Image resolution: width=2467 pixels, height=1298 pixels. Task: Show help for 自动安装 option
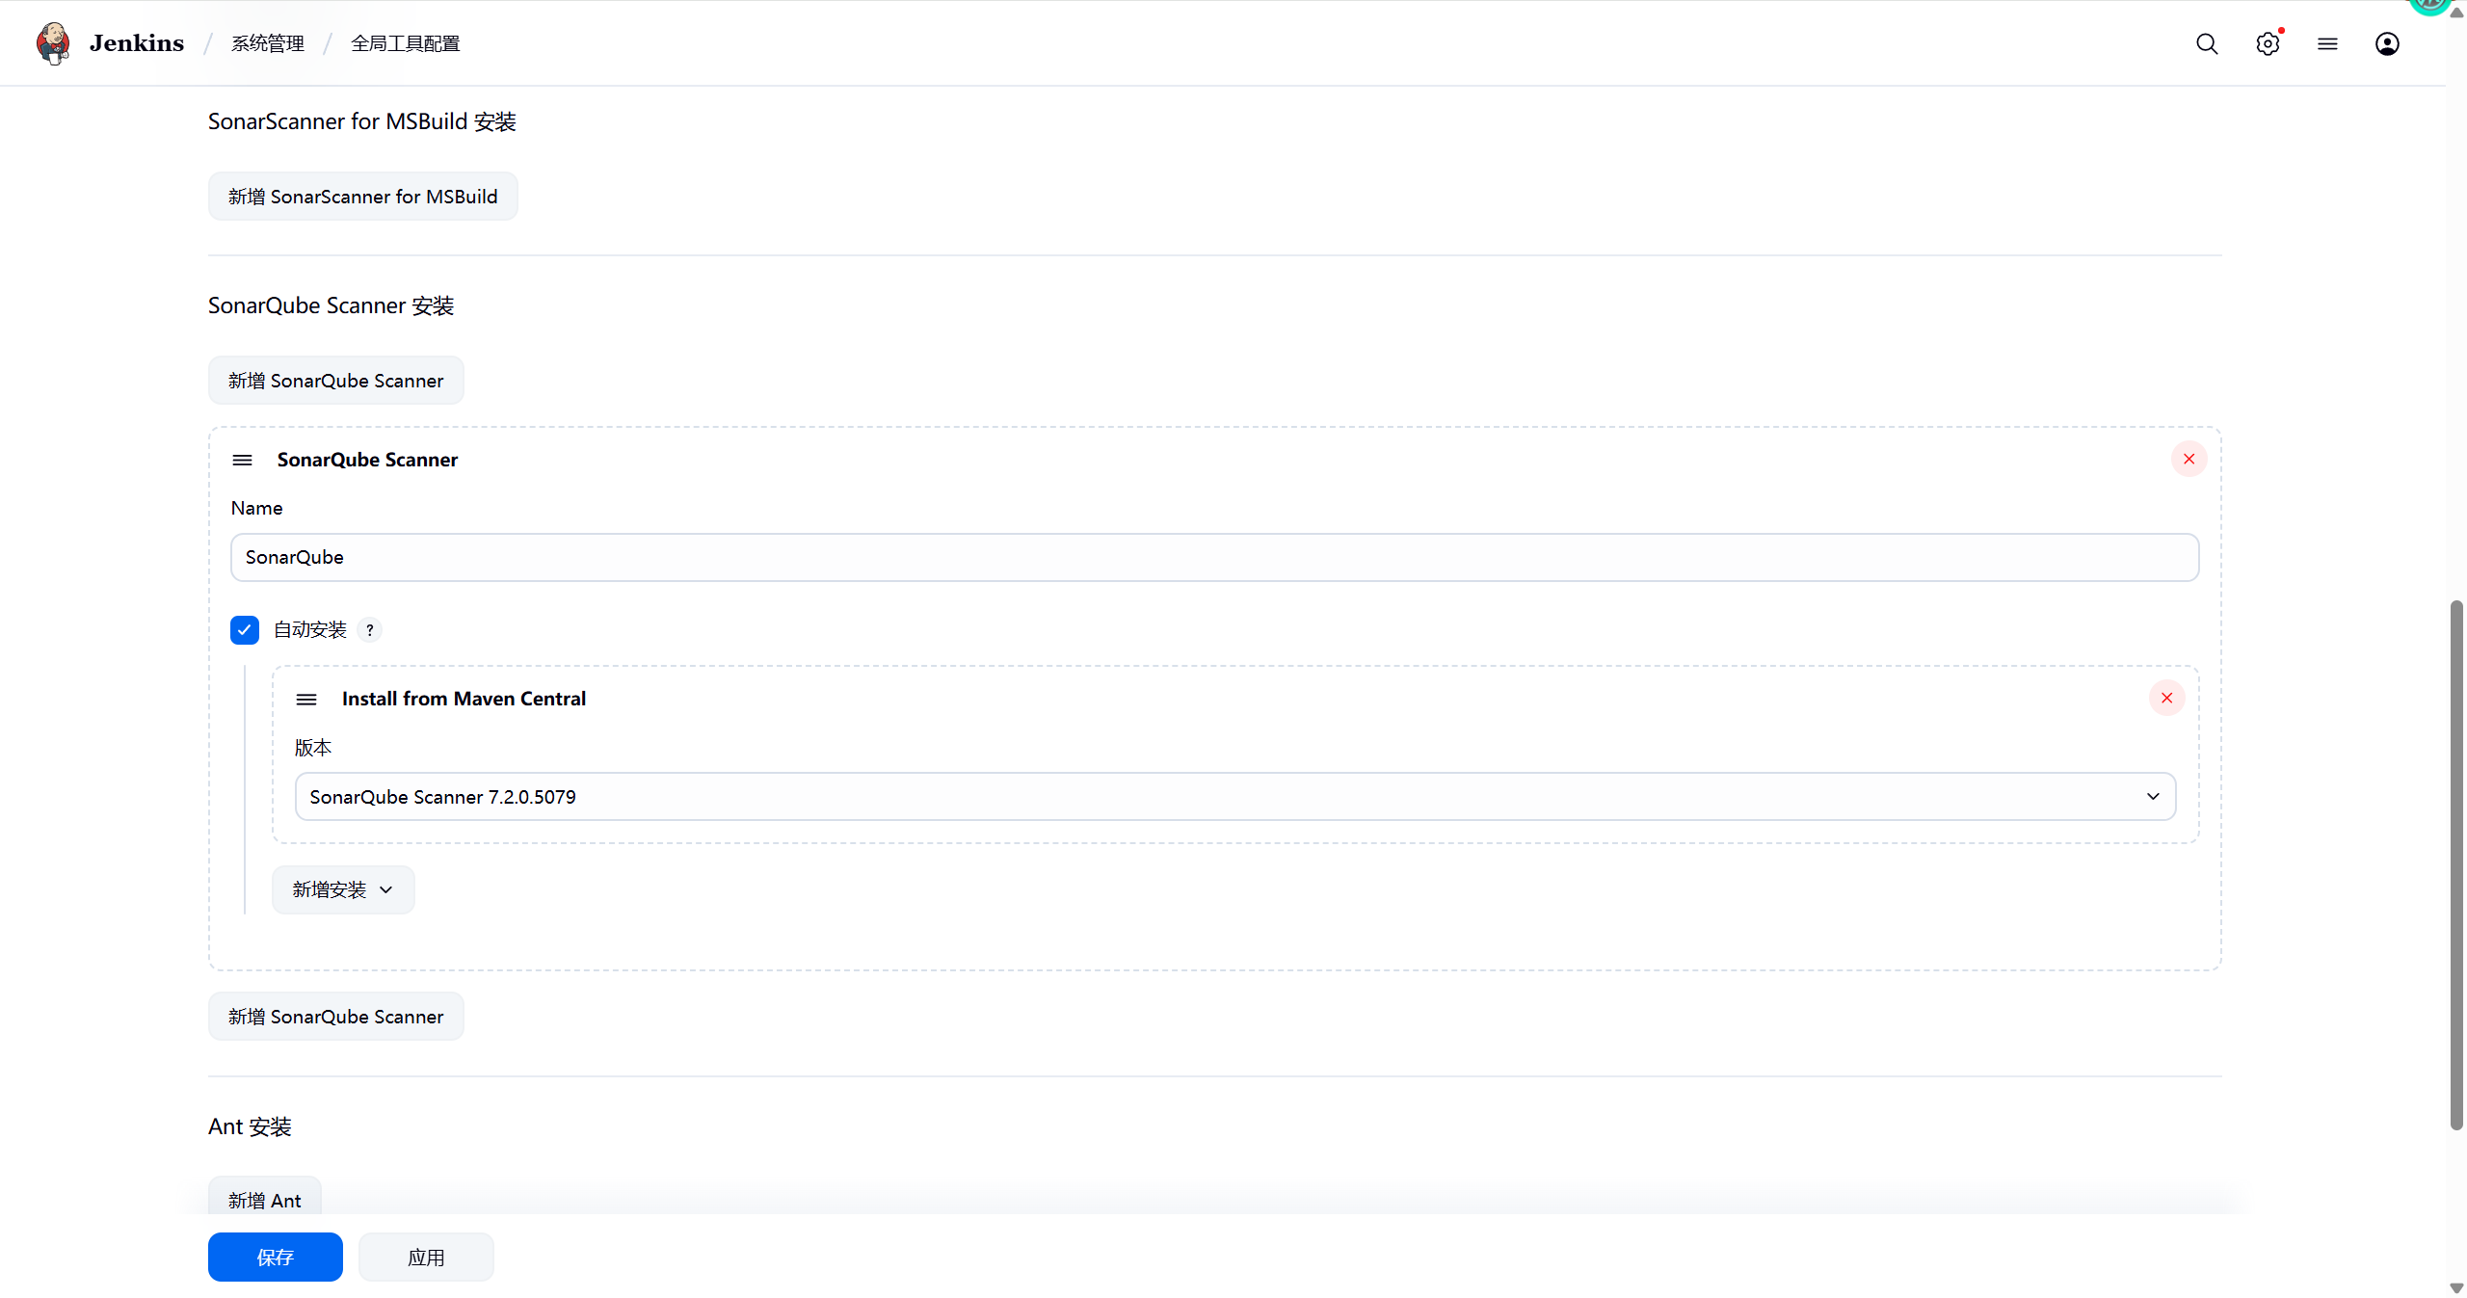point(370,629)
